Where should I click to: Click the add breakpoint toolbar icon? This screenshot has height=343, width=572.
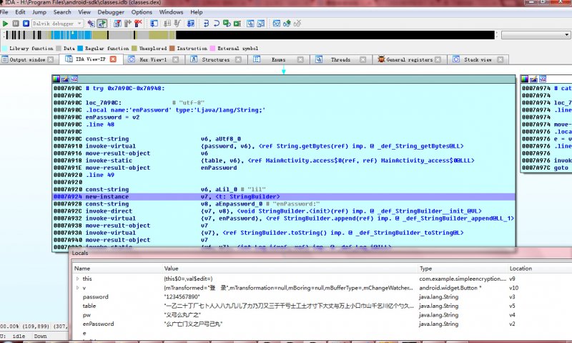pos(128,24)
